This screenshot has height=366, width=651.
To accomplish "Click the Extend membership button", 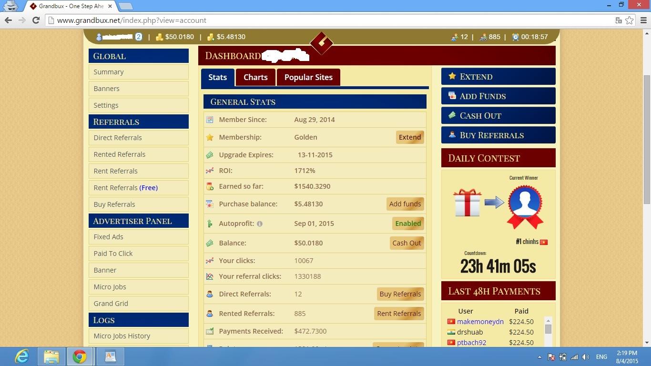I will pyautogui.click(x=410, y=137).
